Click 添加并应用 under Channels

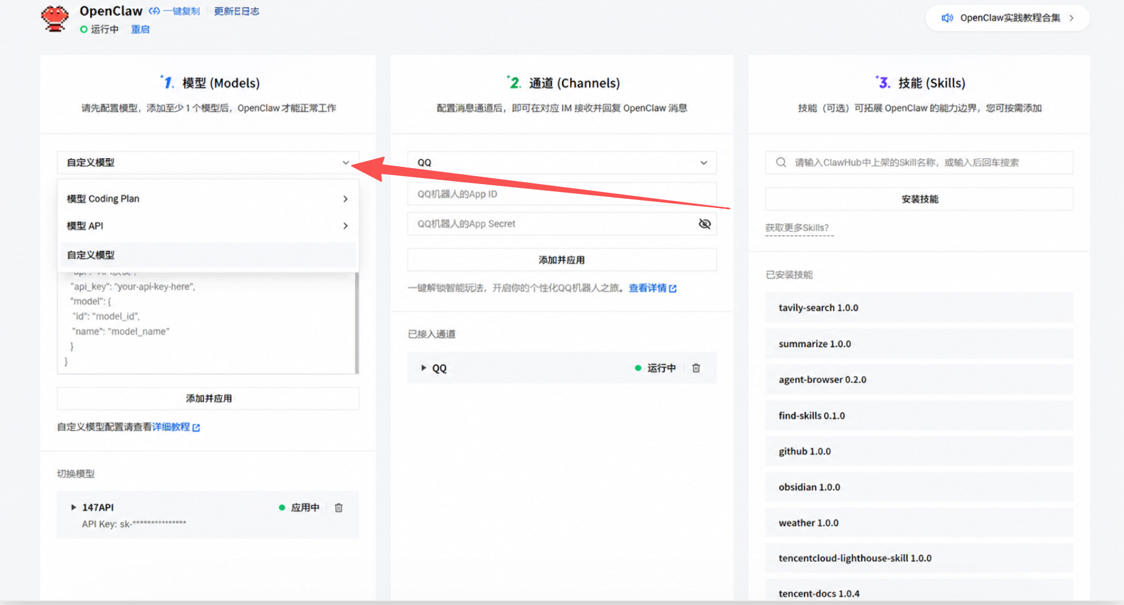[562, 260]
